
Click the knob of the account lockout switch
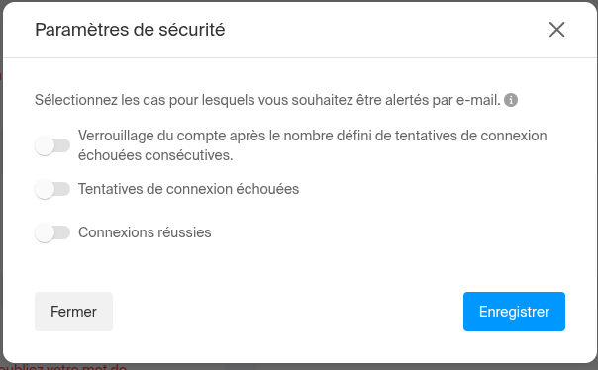tap(45, 145)
